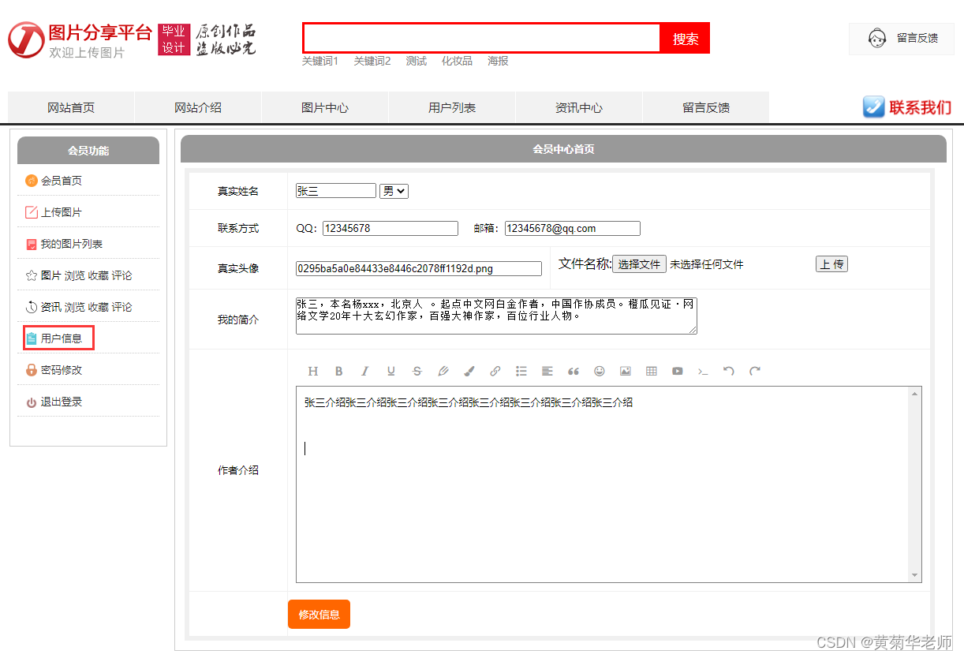Click the 真实姓名 field containing 张三
This screenshot has height=658, width=964.
[x=336, y=191]
